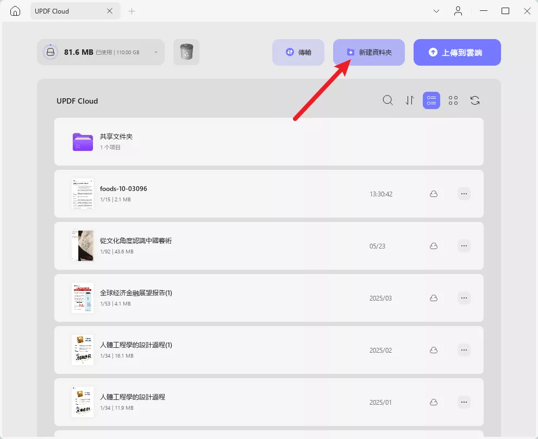
Task: Click the 1/92 | 43.6 MB details
Action: (x=117, y=252)
